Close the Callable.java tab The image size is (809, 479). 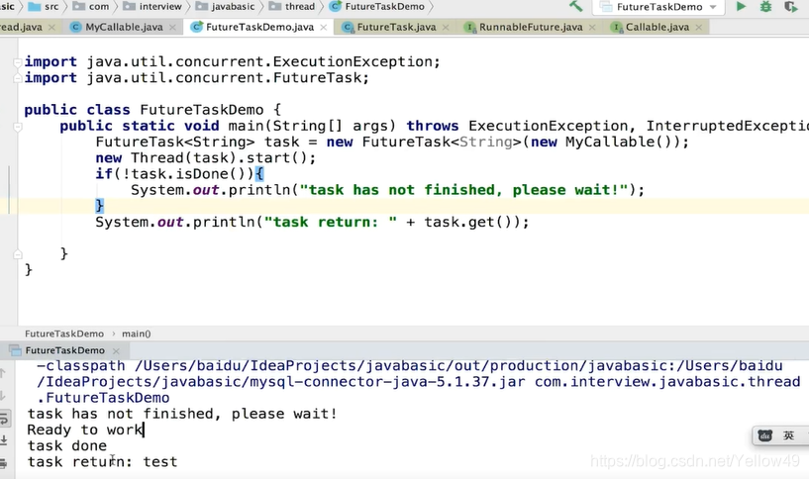(699, 28)
